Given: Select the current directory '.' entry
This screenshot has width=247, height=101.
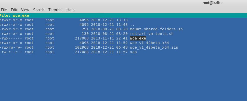Looking at the screenshot, I should [x=131, y=20].
